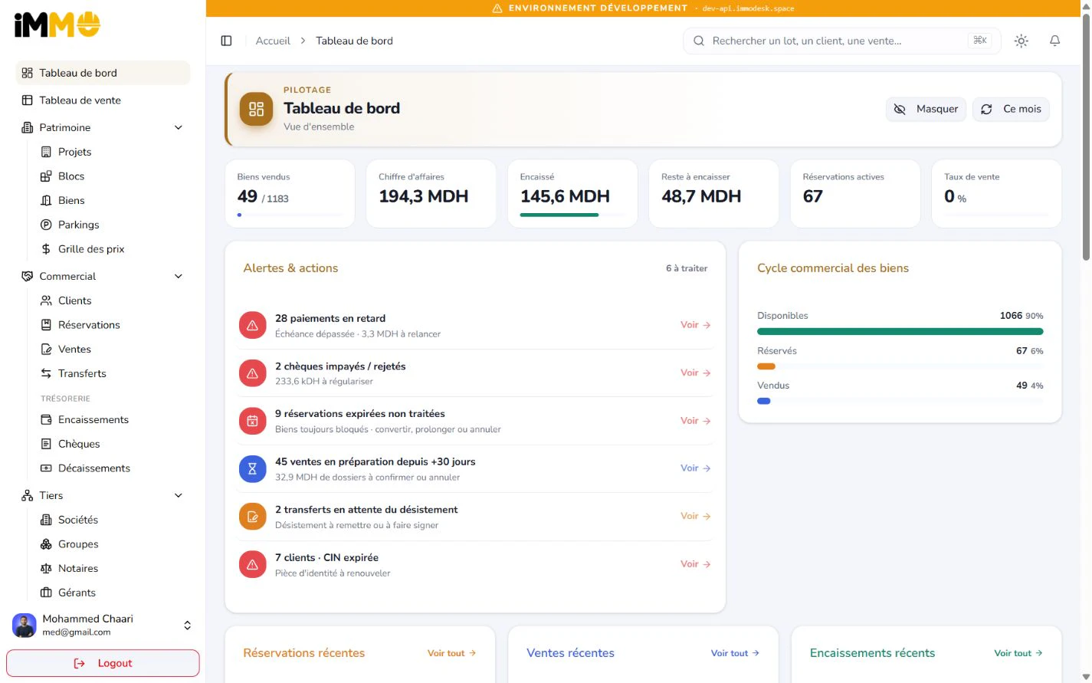Open Tableau de vente in sidebar

click(103, 100)
